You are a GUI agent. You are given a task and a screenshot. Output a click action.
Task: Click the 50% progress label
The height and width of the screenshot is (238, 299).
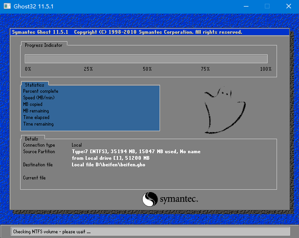(147, 69)
